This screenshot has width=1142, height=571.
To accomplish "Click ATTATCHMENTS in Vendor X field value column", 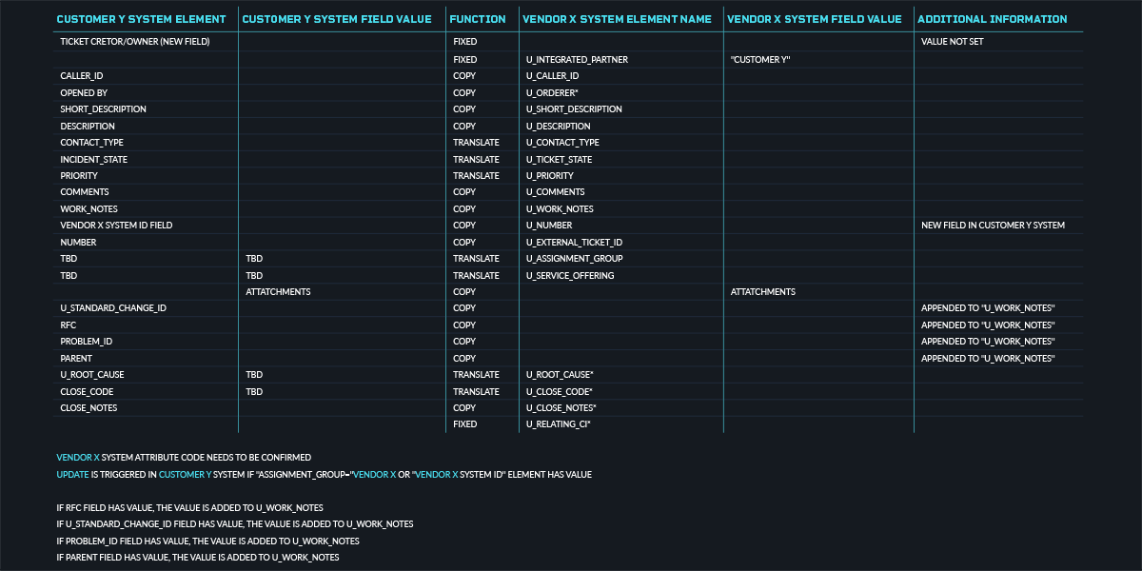I will [x=763, y=292].
